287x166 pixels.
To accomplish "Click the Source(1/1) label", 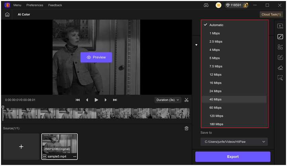I will pyautogui.click(x=11, y=128).
